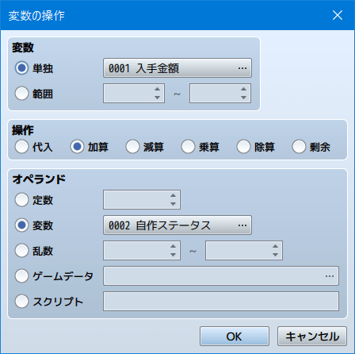Viewport: 355px width, 354px height.
Task: Select the ゲームデータ operand option
Action: pyautogui.click(x=21, y=276)
